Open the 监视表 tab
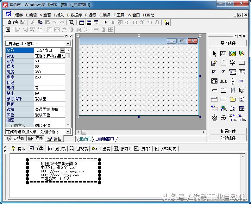Screen dimensions: 251x204 [x=79, y=149]
